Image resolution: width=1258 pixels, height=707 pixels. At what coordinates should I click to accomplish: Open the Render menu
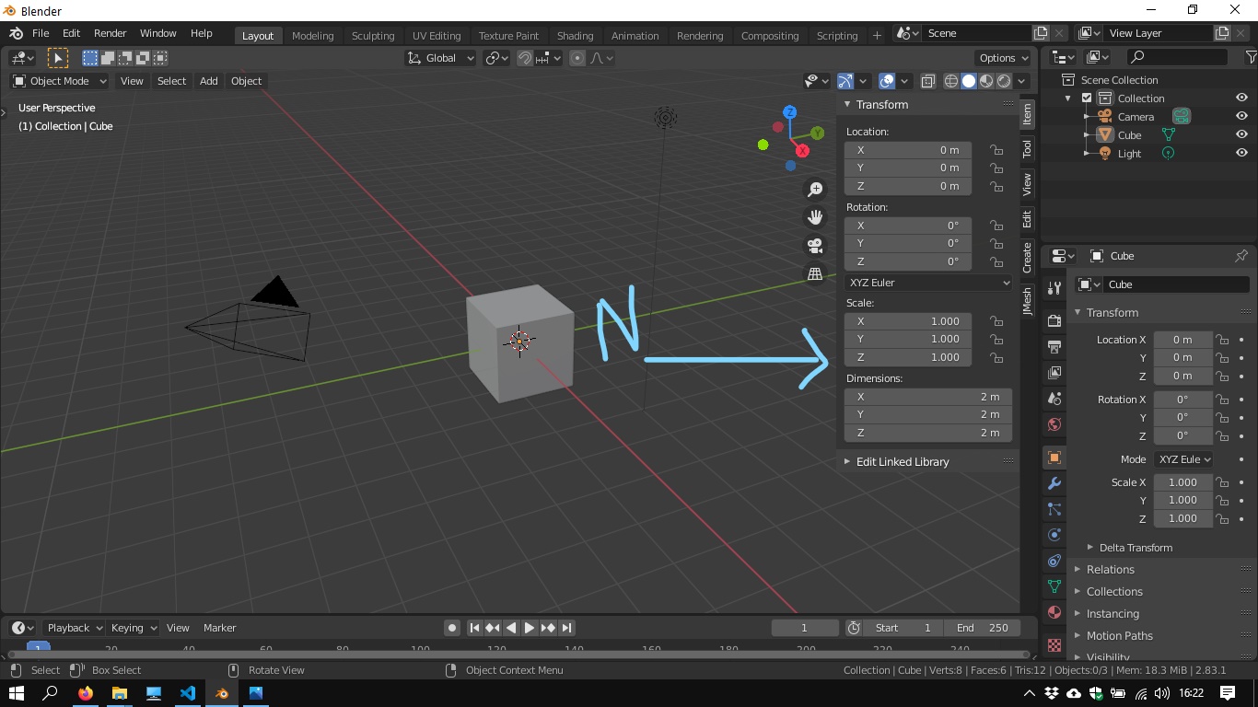pos(110,33)
